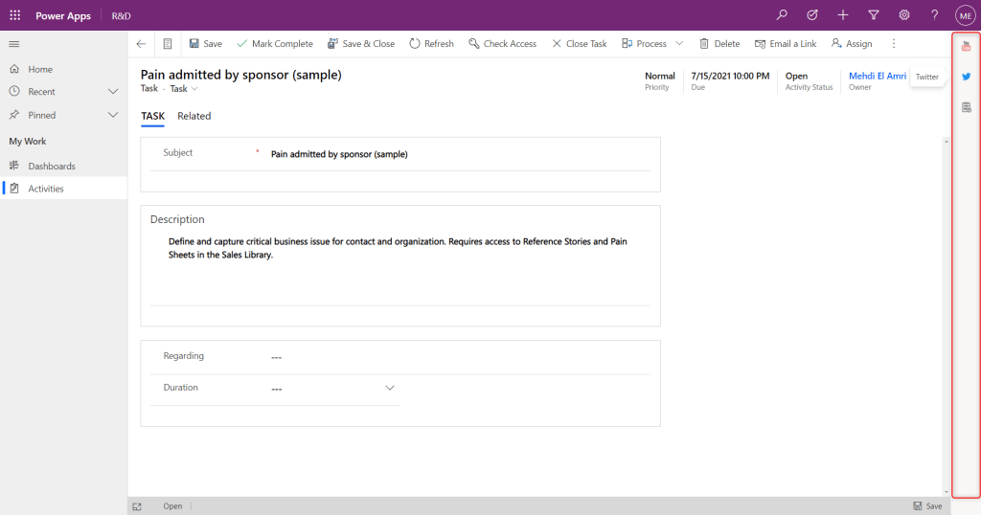Open the Mehdi El Amri owner link
Viewport: 981px width, 515px height.
point(877,76)
